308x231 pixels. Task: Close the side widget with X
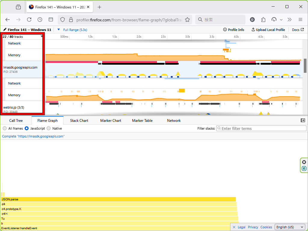point(304,162)
